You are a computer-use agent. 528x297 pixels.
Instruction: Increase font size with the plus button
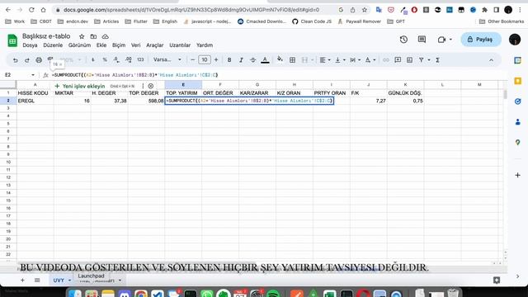[216, 60]
